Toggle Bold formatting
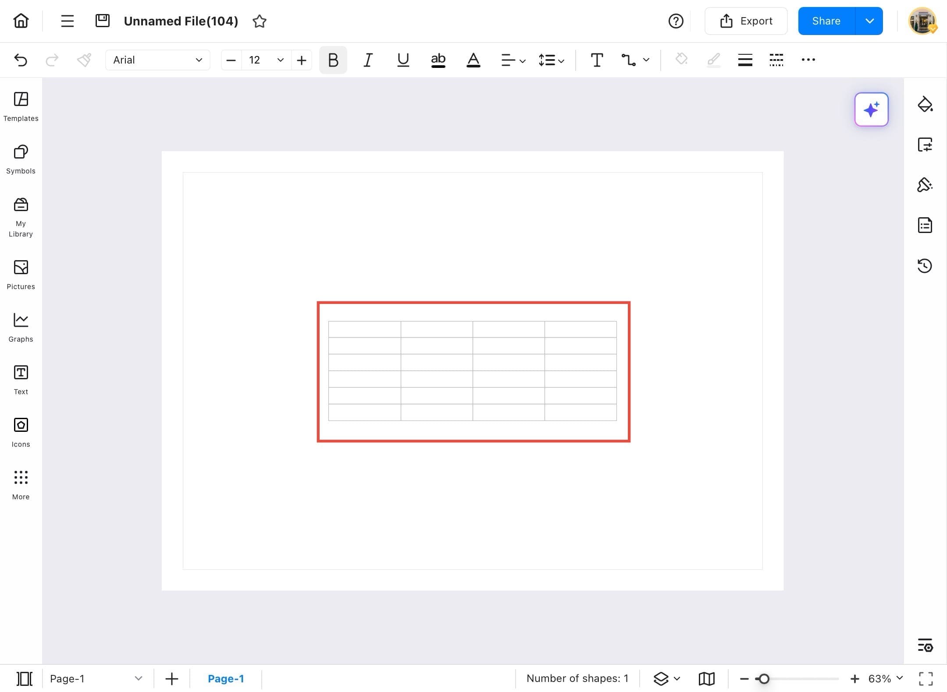 point(333,60)
